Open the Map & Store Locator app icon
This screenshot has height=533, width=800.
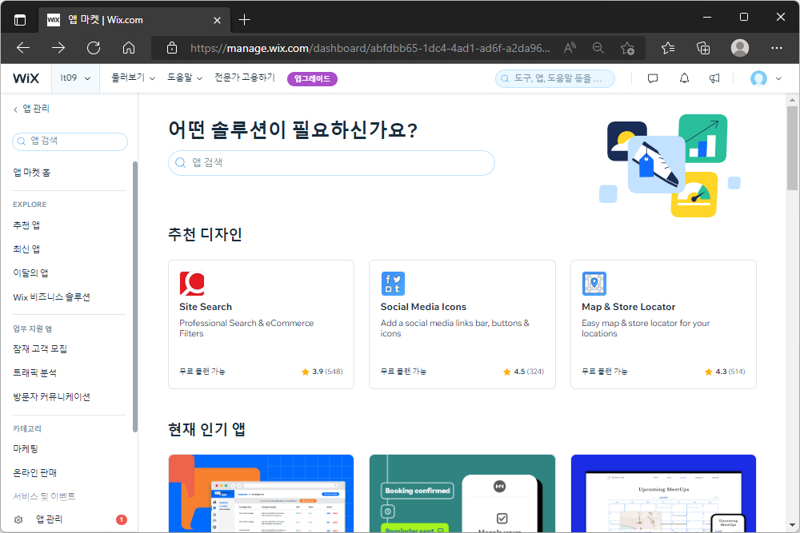tap(594, 284)
